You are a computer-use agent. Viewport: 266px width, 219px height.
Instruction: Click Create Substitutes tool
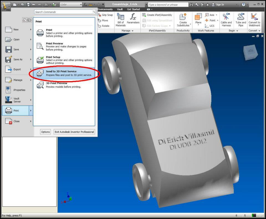(x=183, y=20)
